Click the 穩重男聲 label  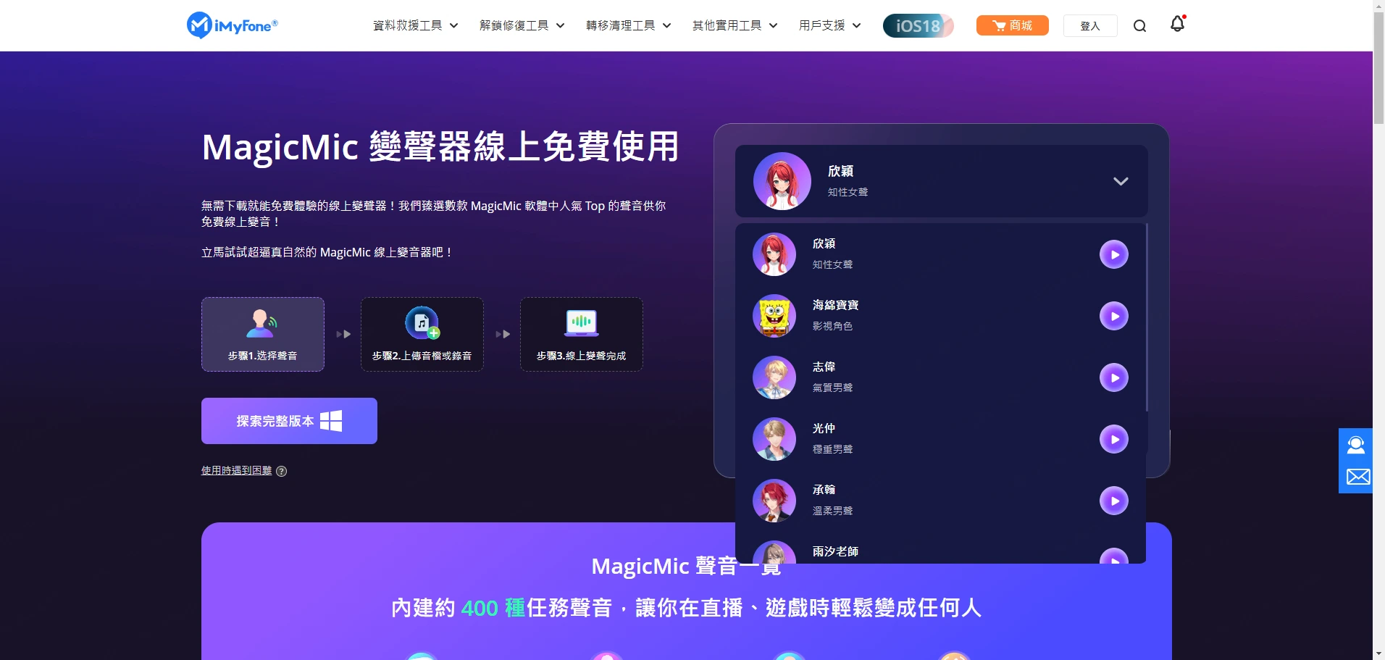(832, 449)
